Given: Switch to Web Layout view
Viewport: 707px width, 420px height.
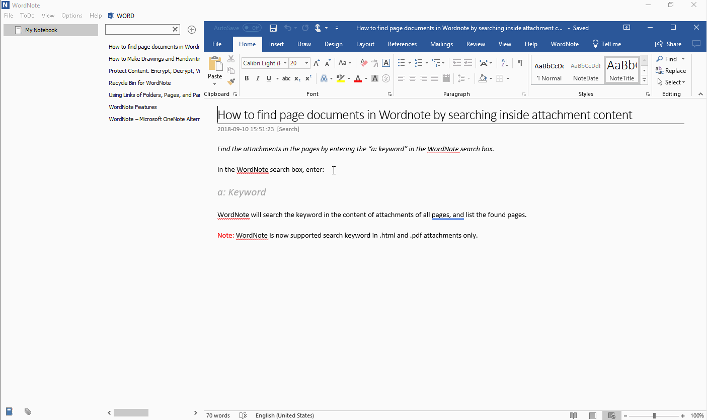Looking at the screenshot, I should pos(611,415).
